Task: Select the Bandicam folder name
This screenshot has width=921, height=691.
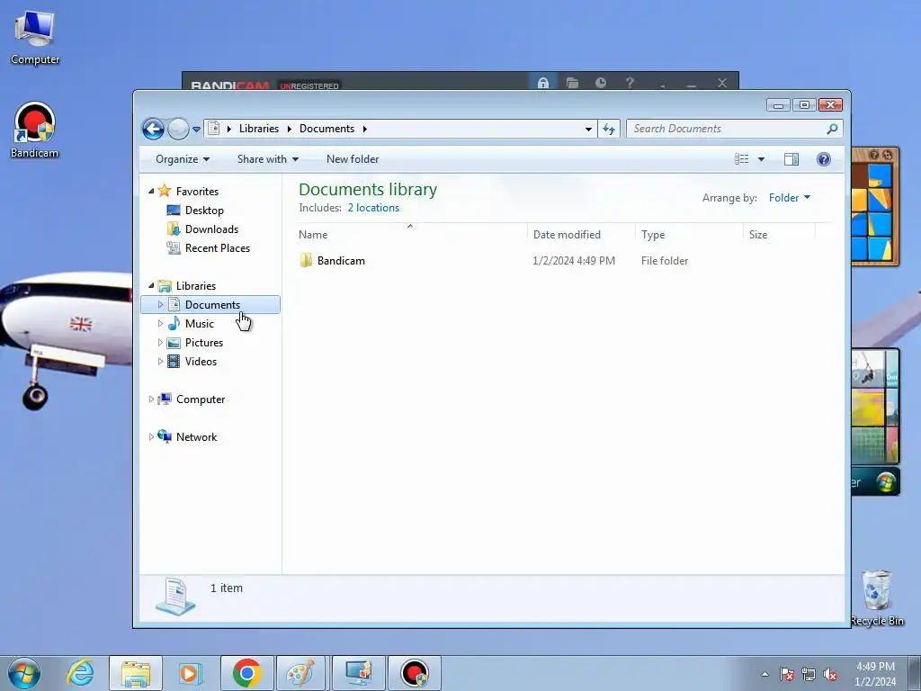Action: tap(341, 261)
